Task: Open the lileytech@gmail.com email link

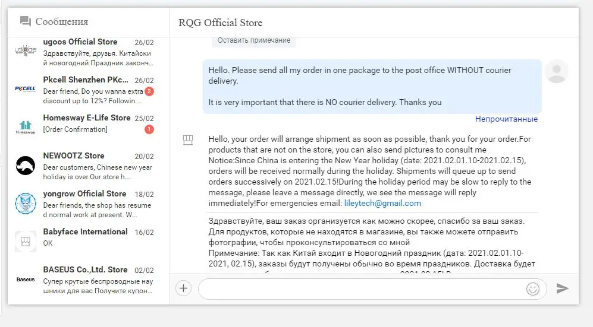Action: tap(382, 204)
